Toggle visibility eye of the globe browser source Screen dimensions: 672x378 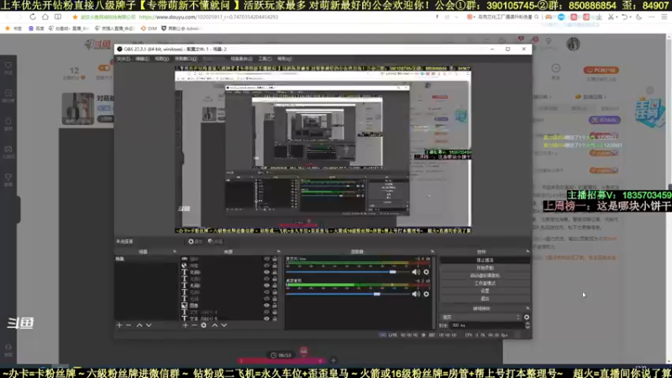click(266, 265)
